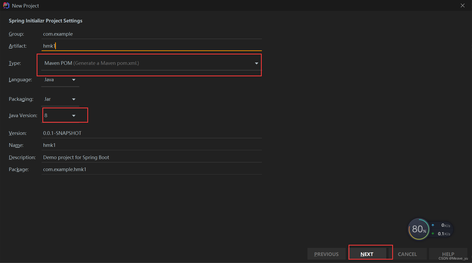The image size is (472, 263).
Task: Click the Group label
Action: pyautogui.click(x=16, y=34)
